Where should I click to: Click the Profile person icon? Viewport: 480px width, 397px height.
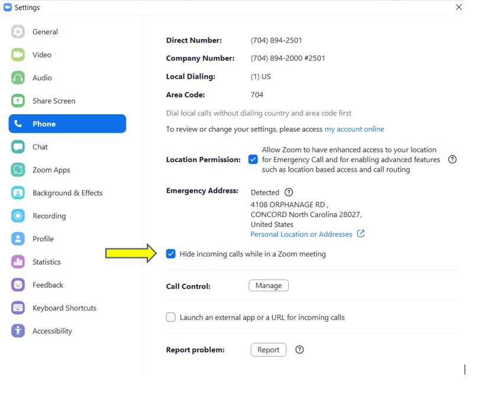(x=18, y=239)
